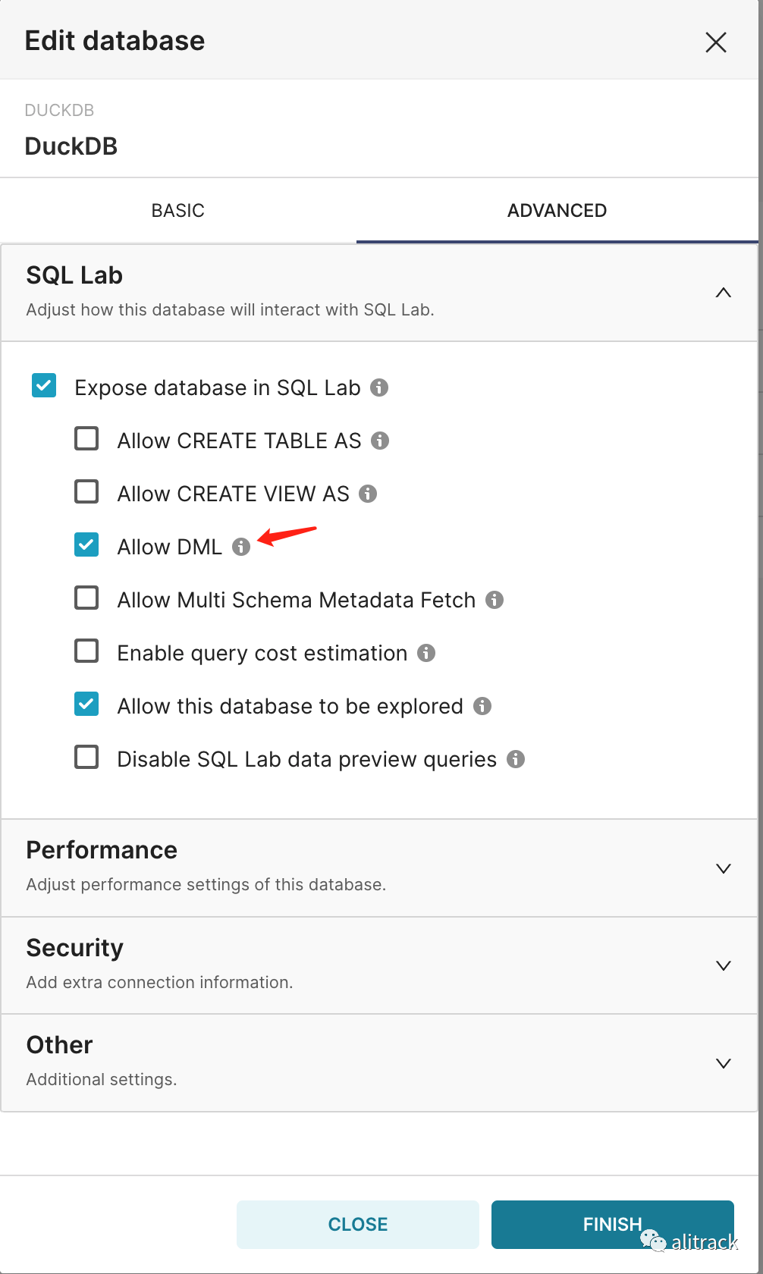Click info icon for Multi Schema Metadata Fetch
763x1274 pixels.
point(495,600)
